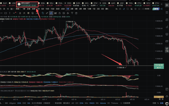Open the drawings filter icon
Image resolution: width=169 pixels, height=106 pixels.
click(72, 13)
